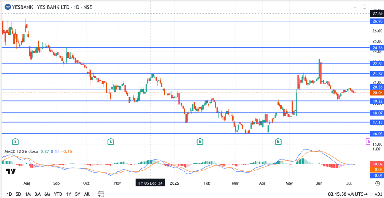Viewport: 384px width, 198px height.
Task: Click the 20.04 current price label
Action: [x=376, y=93]
